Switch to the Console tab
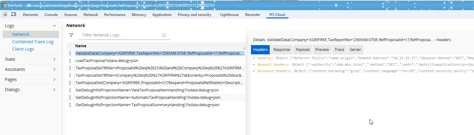The width and height of the screenshot is (474, 135). (x=51, y=15)
